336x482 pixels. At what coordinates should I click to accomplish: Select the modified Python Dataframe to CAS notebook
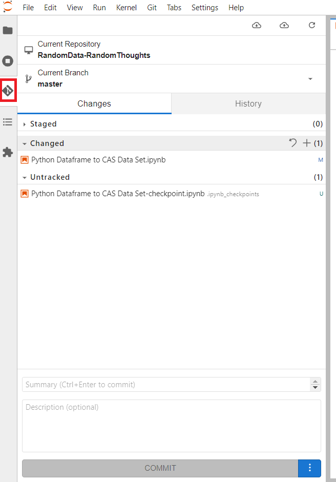(x=98, y=160)
